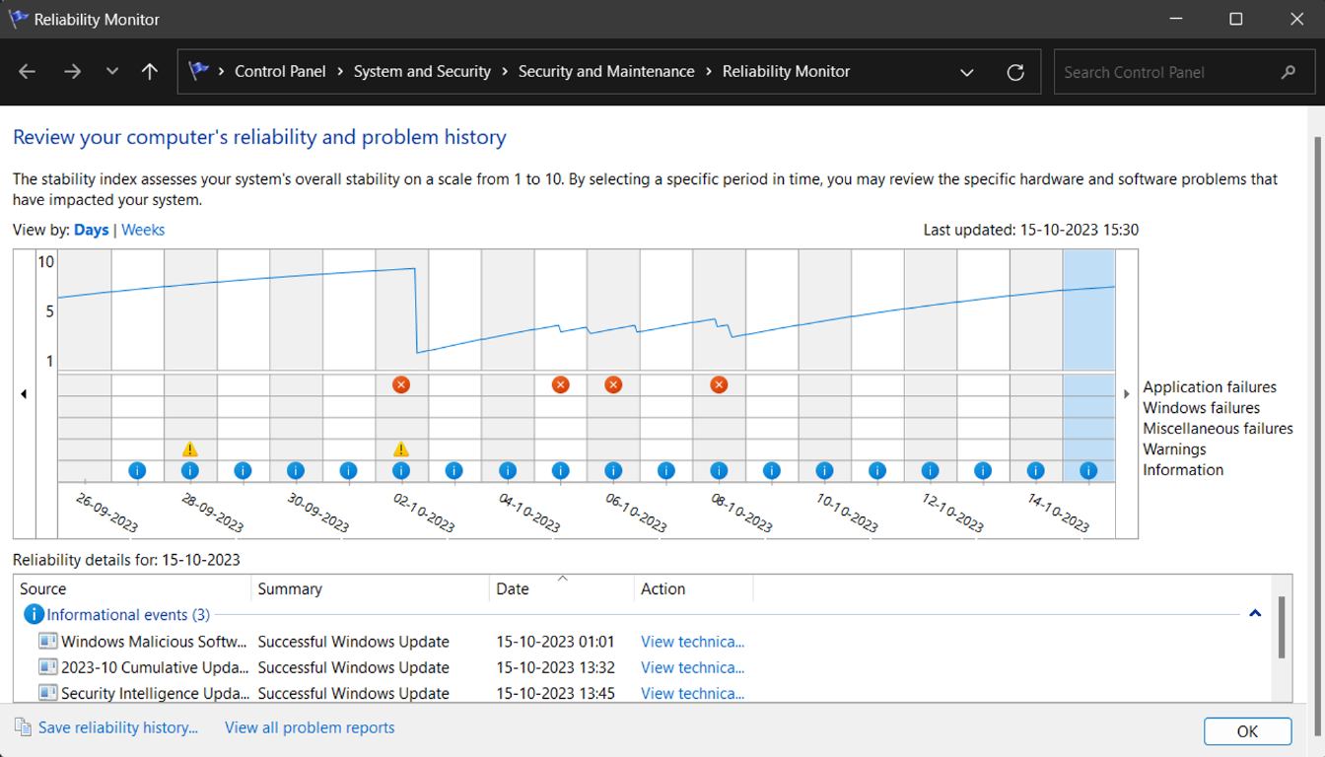This screenshot has height=757, width=1325.
Task: Click the Informational events (3) group label
Action: pos(128,614)
